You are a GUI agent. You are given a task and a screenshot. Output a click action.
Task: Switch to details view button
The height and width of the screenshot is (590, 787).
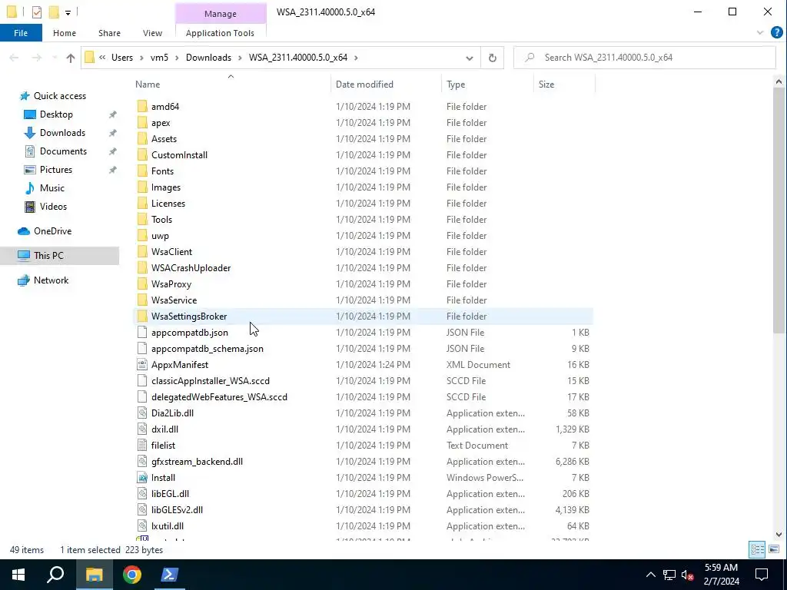(x=757, y=549)
